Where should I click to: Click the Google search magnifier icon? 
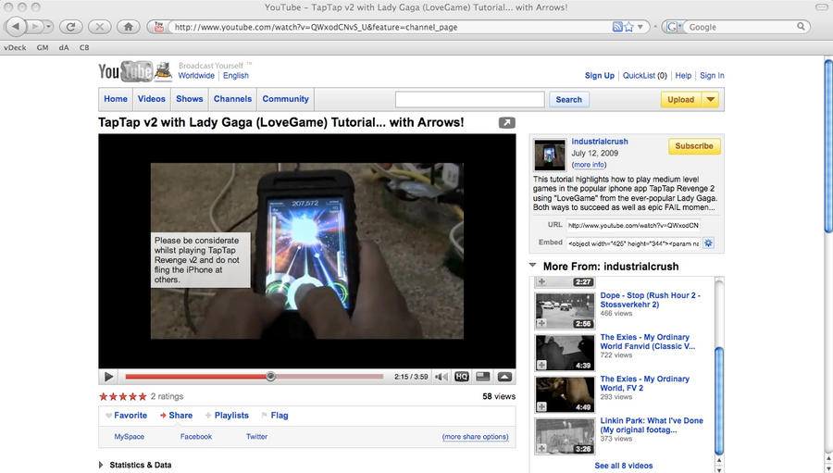(x=801, y=26)
